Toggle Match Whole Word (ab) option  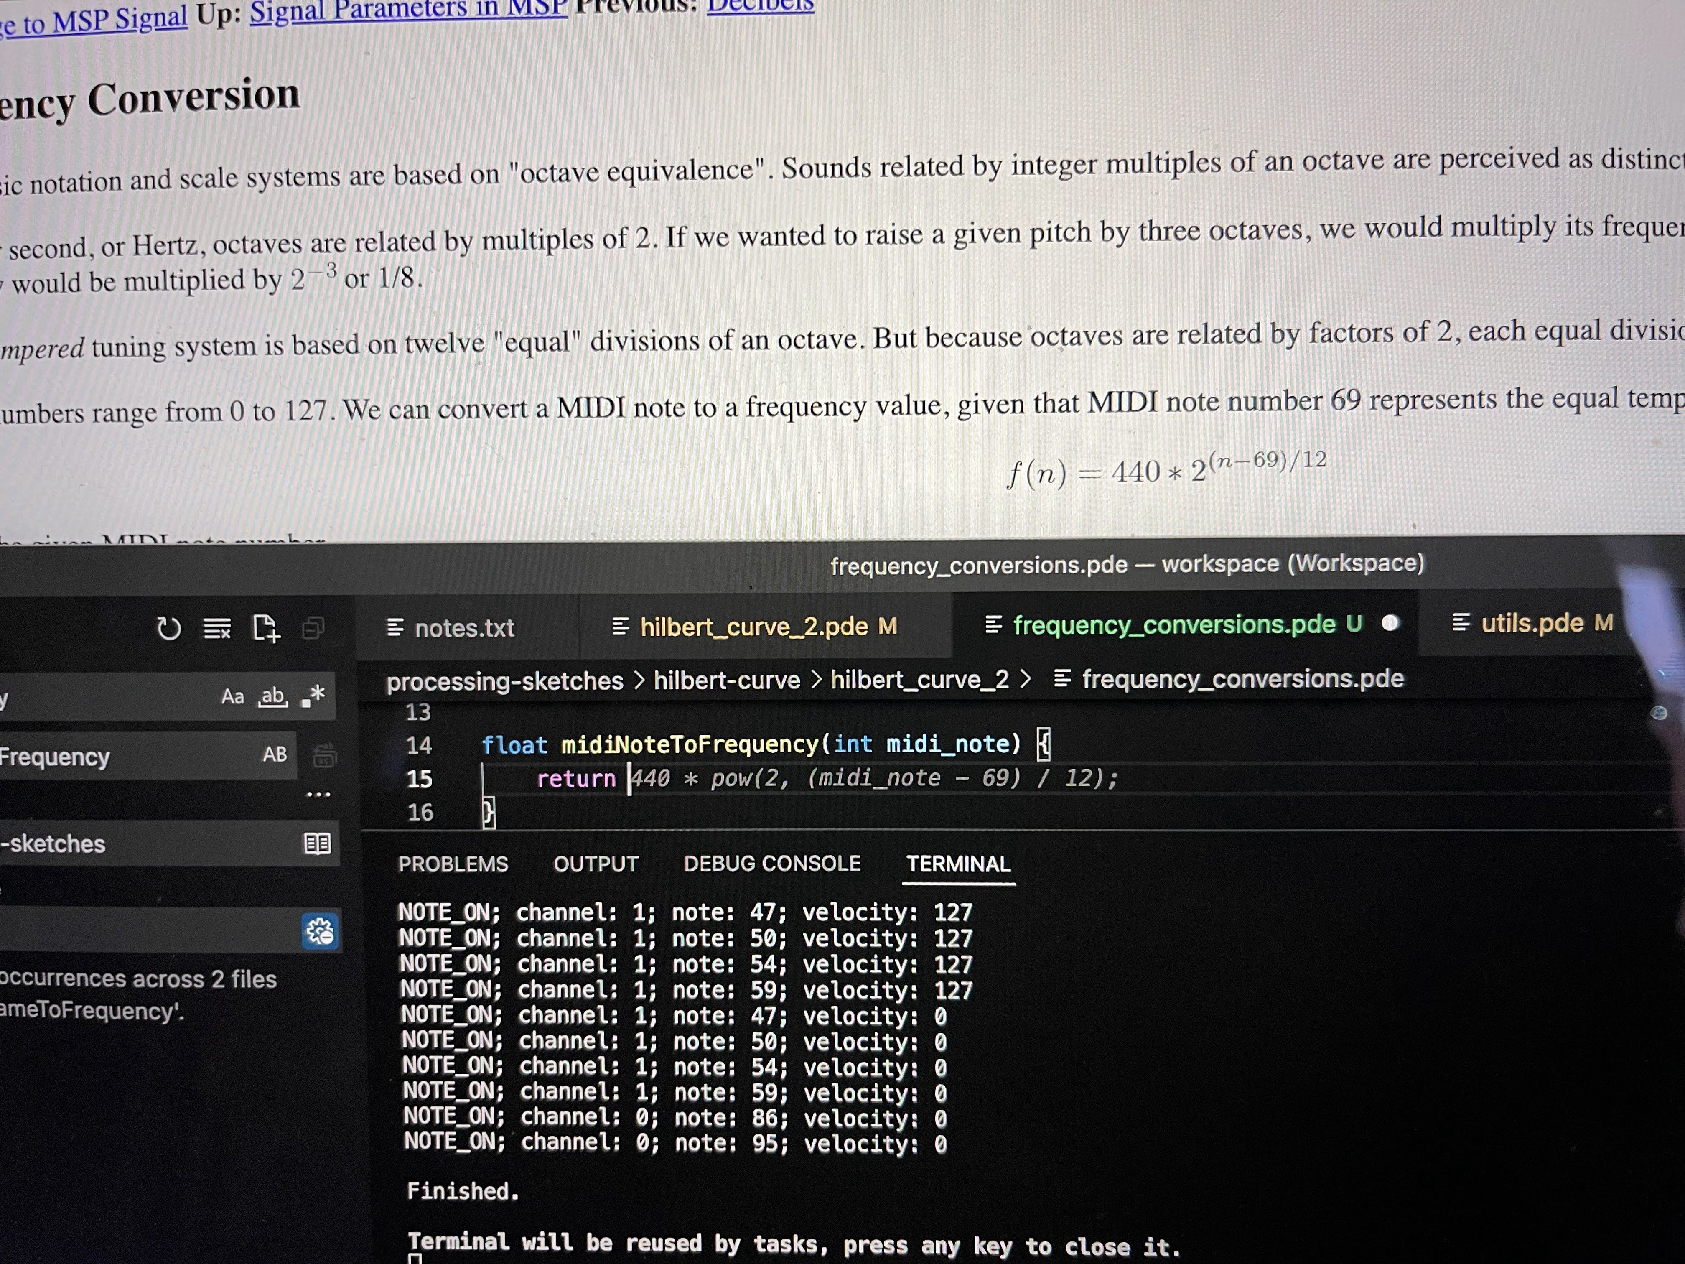tap(273, 696)
